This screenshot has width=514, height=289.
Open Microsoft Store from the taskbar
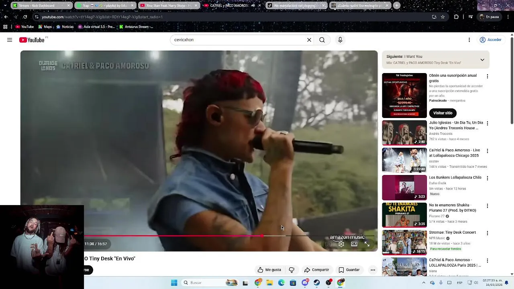click(293, 283)
